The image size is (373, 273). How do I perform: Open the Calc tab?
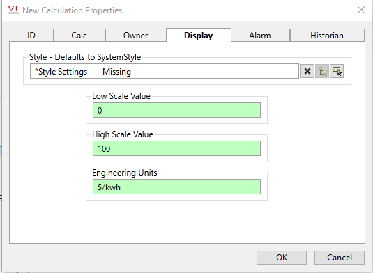pyautogui.click(x=79, y=36)
